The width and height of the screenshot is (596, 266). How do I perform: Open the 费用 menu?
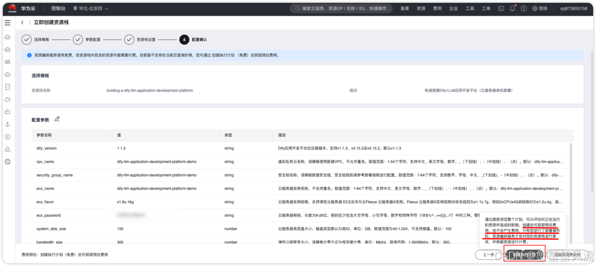[437, 8]
